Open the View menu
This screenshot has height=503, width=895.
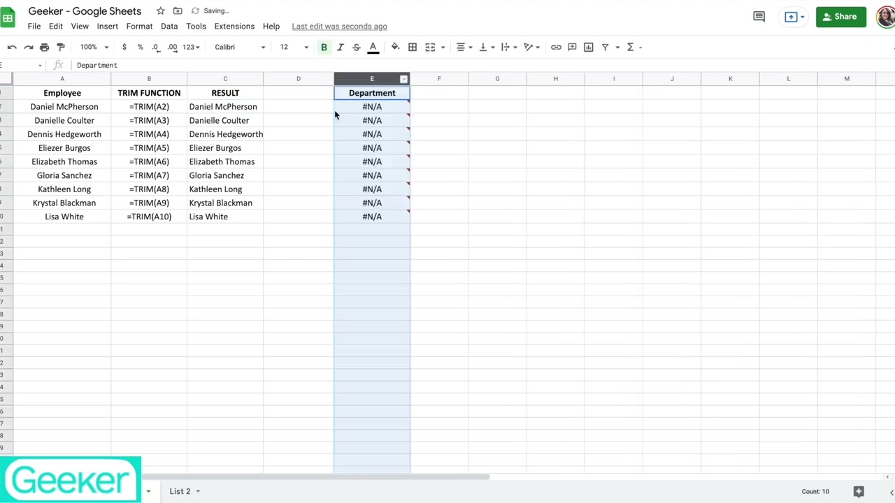80,26
